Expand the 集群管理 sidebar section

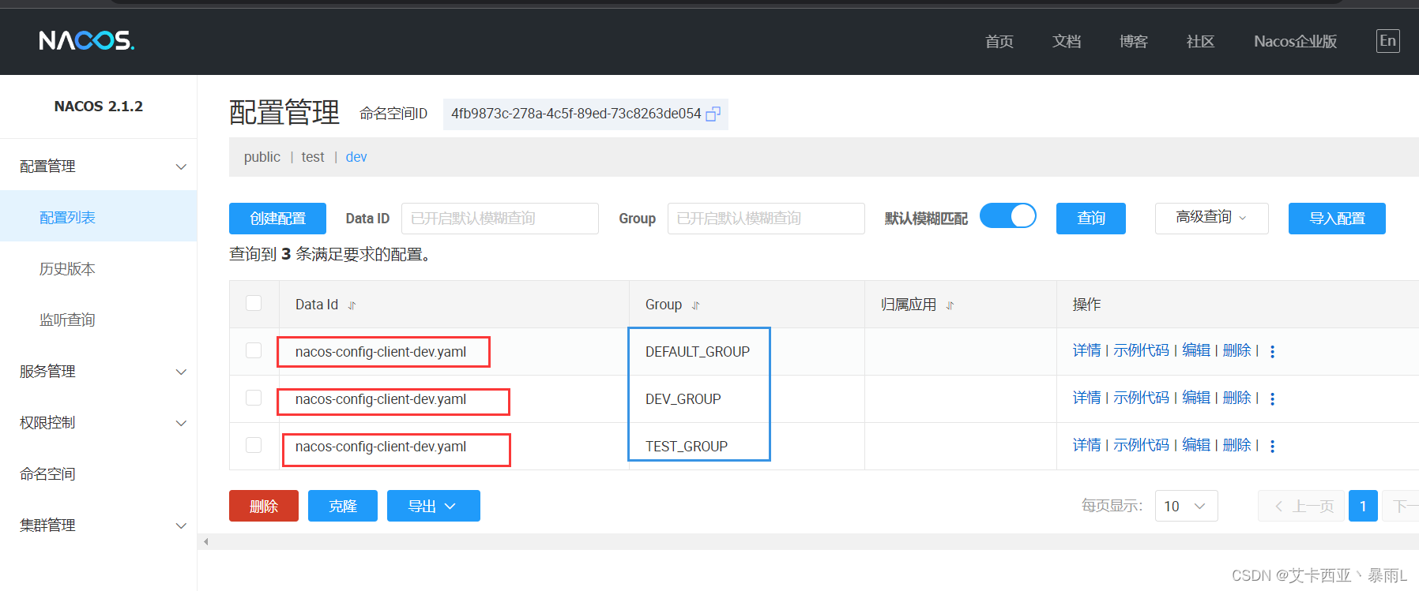pos(99,526)
